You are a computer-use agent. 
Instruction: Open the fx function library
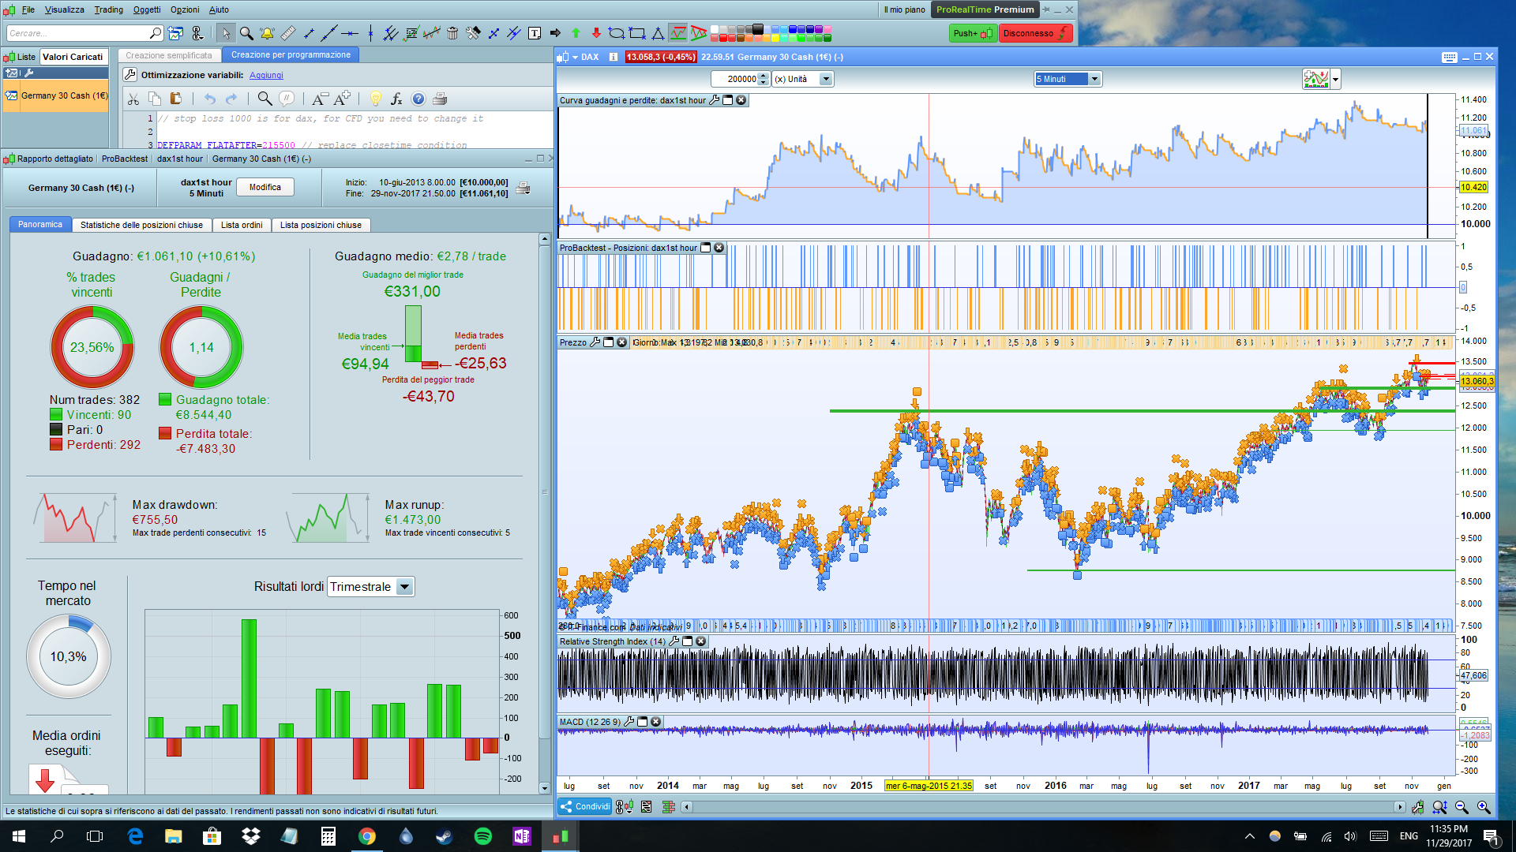click(396, 99)
